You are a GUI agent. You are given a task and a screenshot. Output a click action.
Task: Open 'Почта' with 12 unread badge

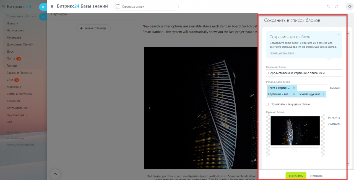[14, 59]
